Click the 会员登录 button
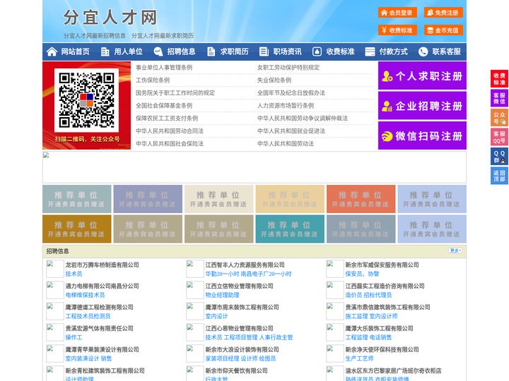Viewport: 509px width, 381px height. tap(397, 13)
